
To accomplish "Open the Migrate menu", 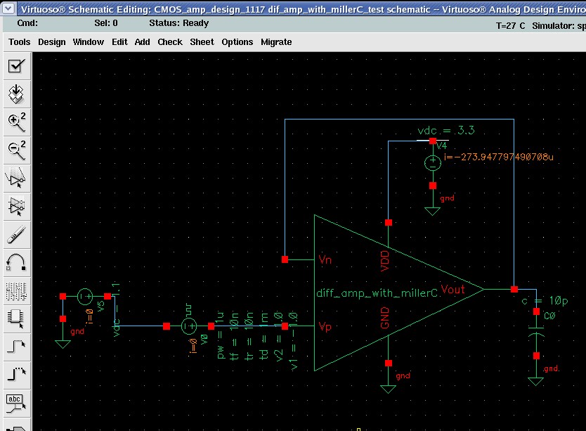I will click(276, 42).
